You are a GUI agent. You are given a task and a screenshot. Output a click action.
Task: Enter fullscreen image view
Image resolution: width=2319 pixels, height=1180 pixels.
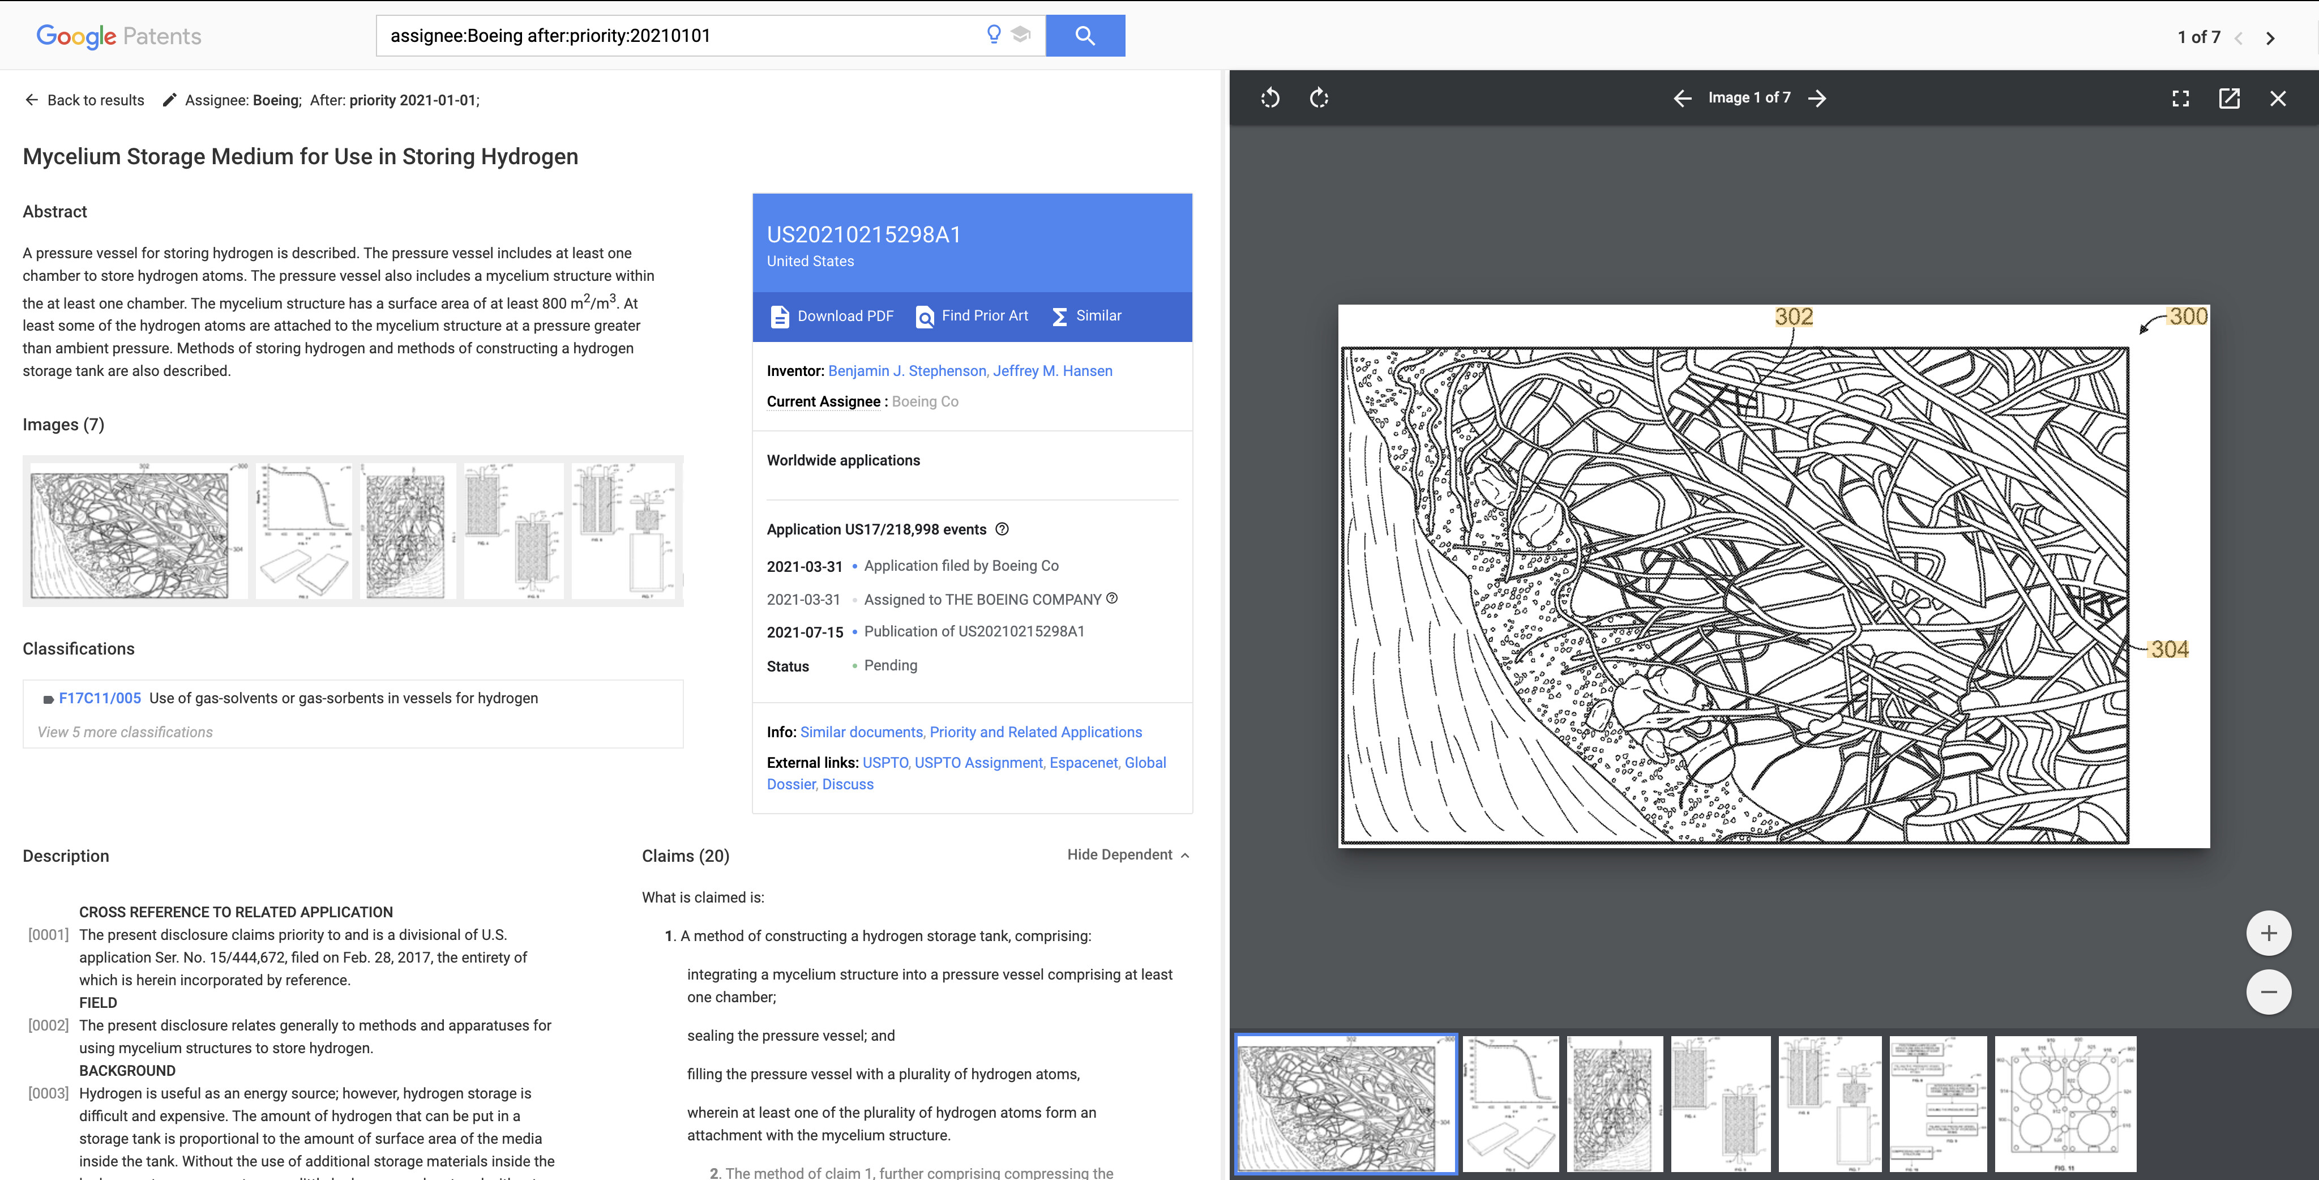point(2180,98)
